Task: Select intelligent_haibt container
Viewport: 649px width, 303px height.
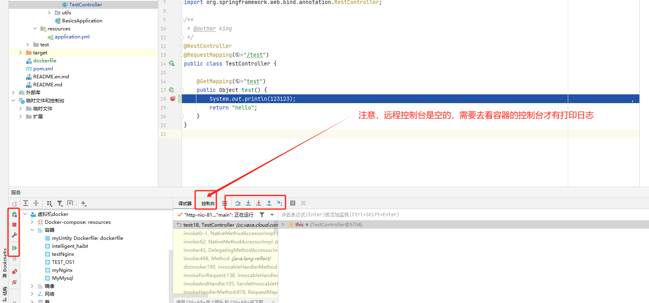Action: 70,246
